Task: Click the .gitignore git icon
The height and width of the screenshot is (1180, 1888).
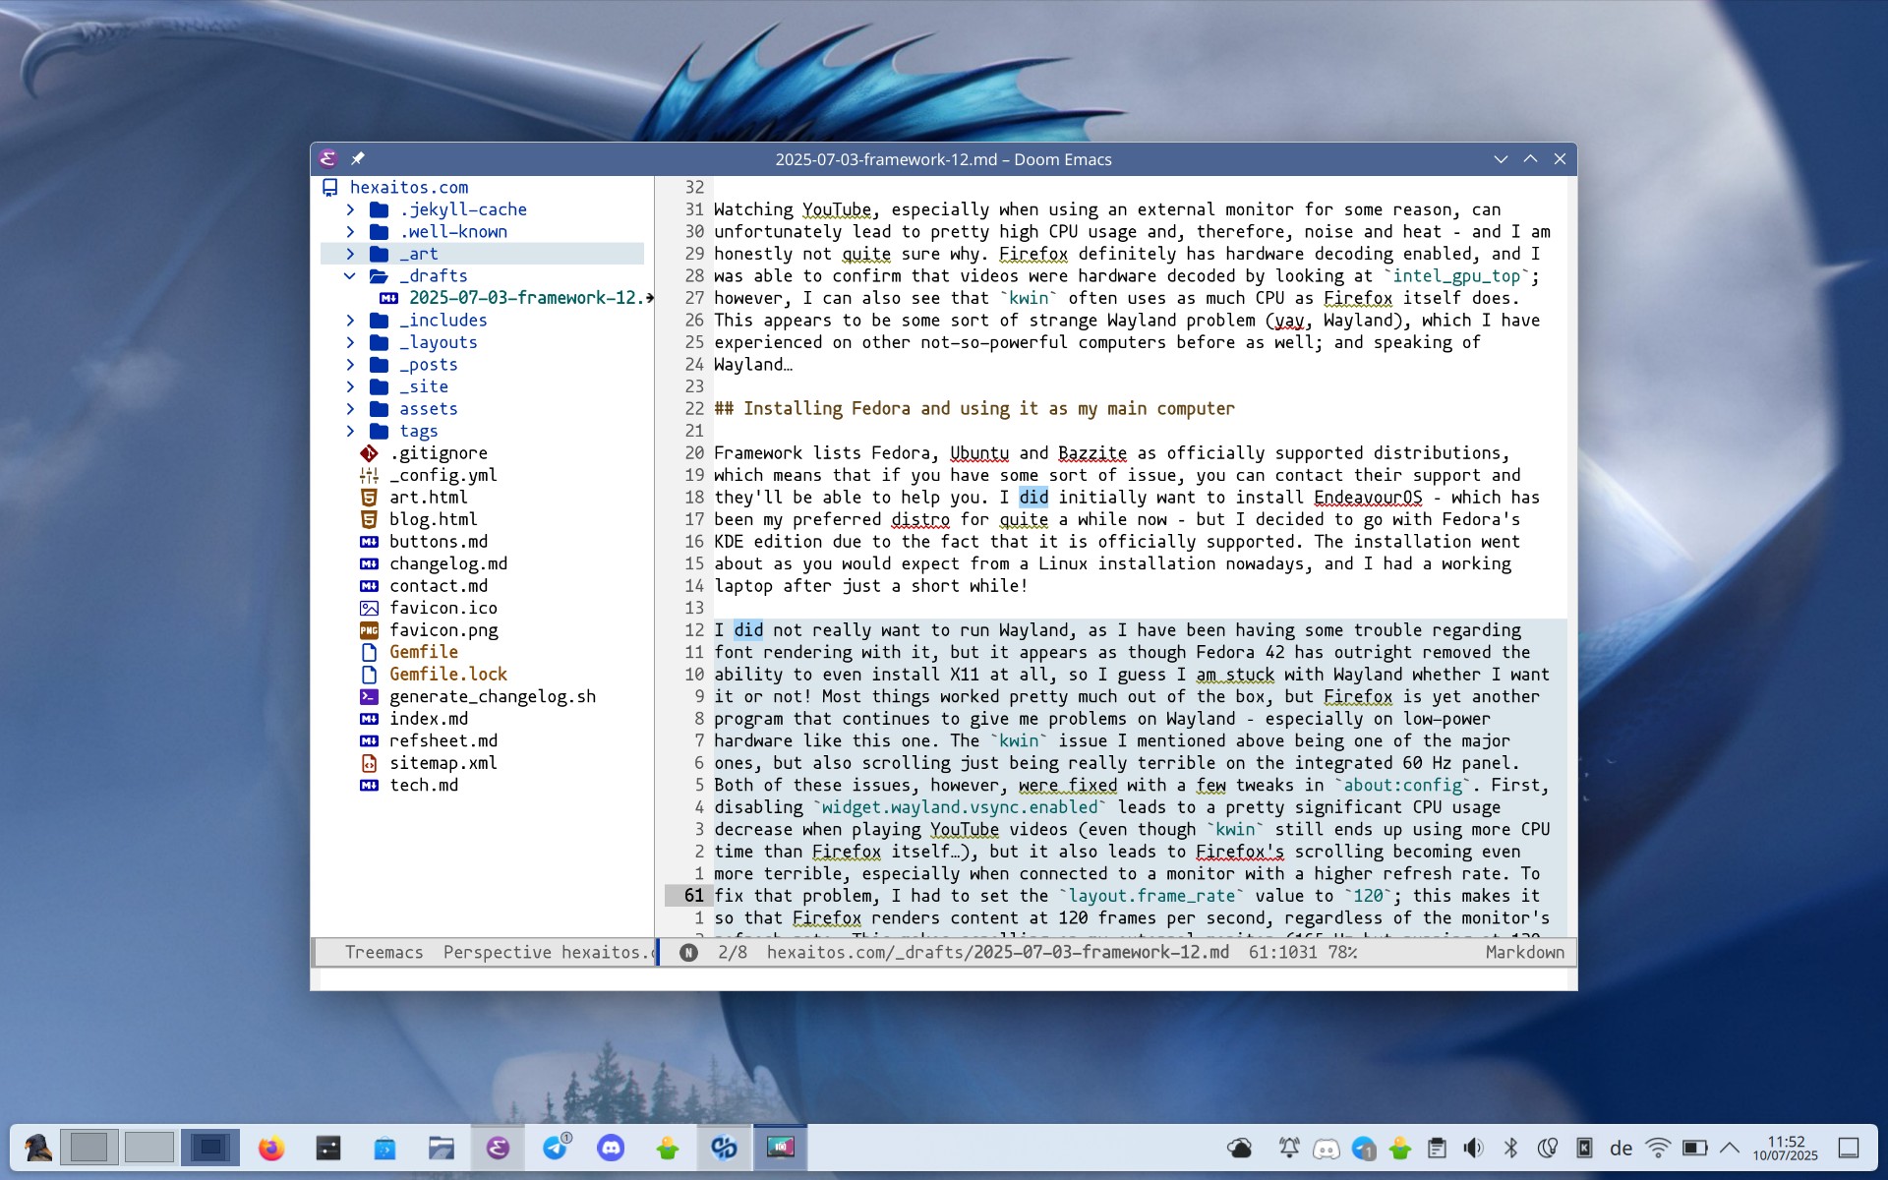Action: (x=369, y=453)
